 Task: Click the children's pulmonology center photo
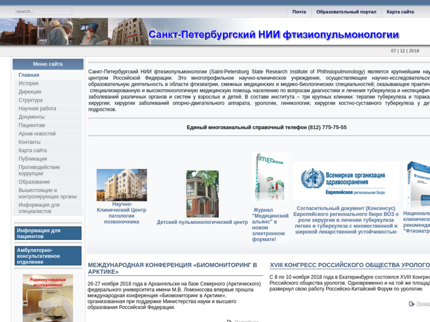tap(203, 194)
